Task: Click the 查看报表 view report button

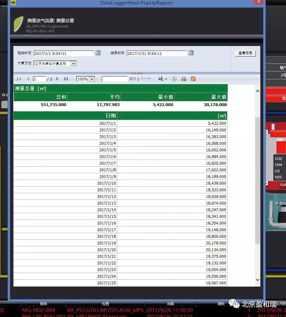Action: click(245, 53)
